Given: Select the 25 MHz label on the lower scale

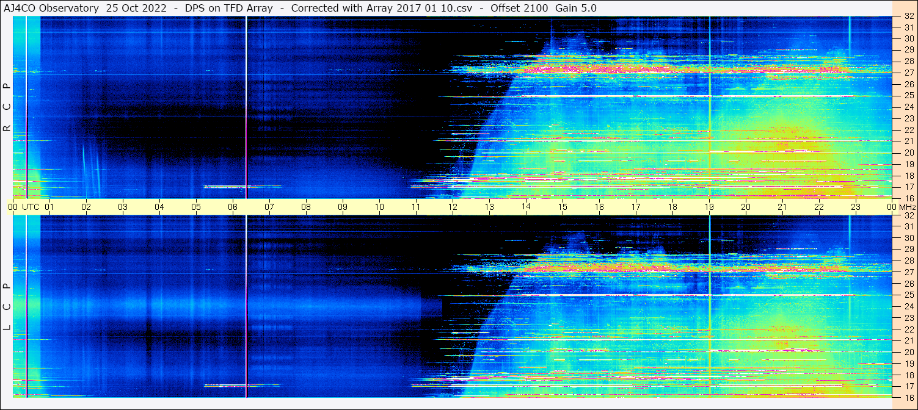Looking at the screenshot, I should (908, 295).
